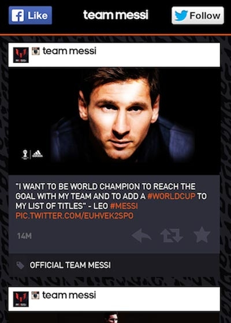The width and height of the screenshot is (231, 323).
Task: Click the Facebook Like button
Action: (x=30, y=15)
